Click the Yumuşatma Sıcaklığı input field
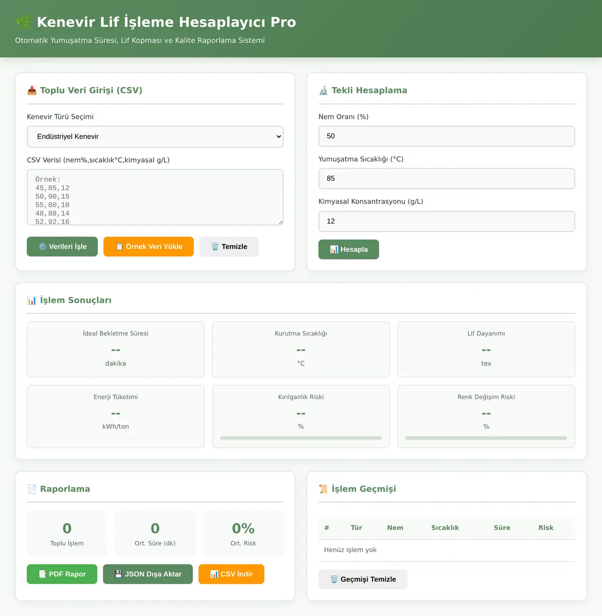The image size is (602, 616). [446, 179]
